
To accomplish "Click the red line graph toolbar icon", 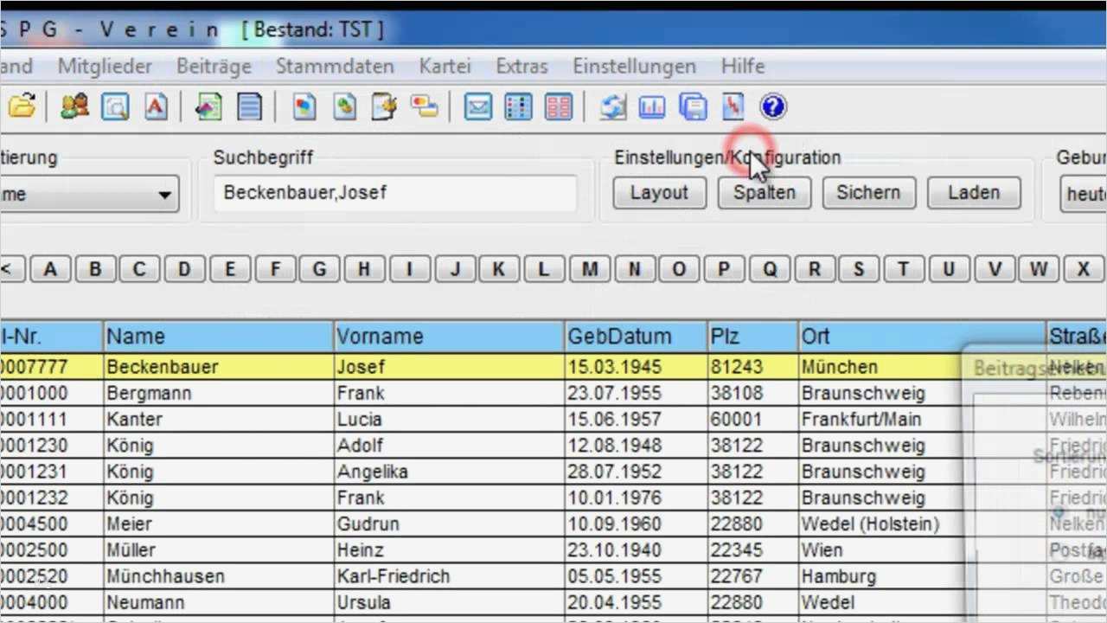I will (731, 106).
